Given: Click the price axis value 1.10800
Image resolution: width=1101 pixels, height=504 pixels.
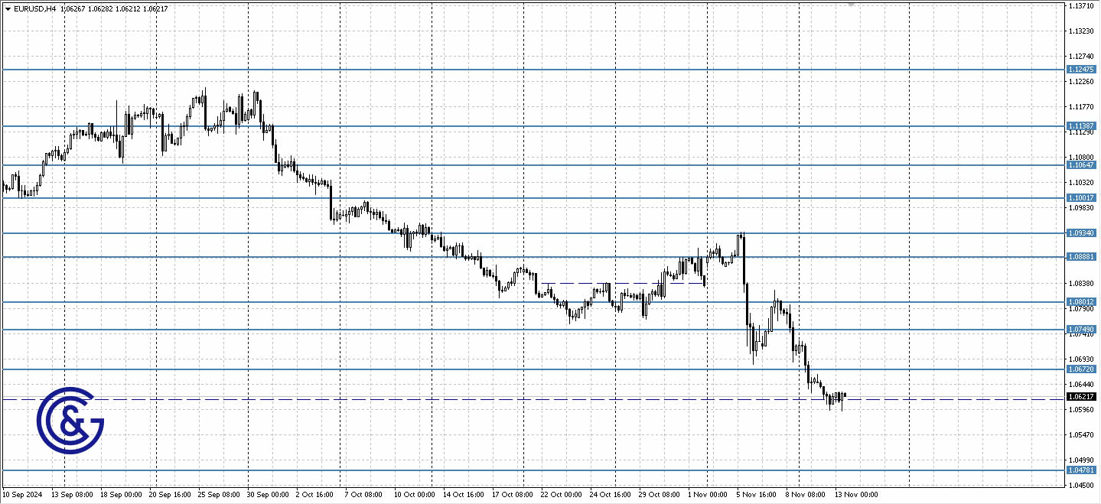Looking at the screenshot, I should point(1083,155).
